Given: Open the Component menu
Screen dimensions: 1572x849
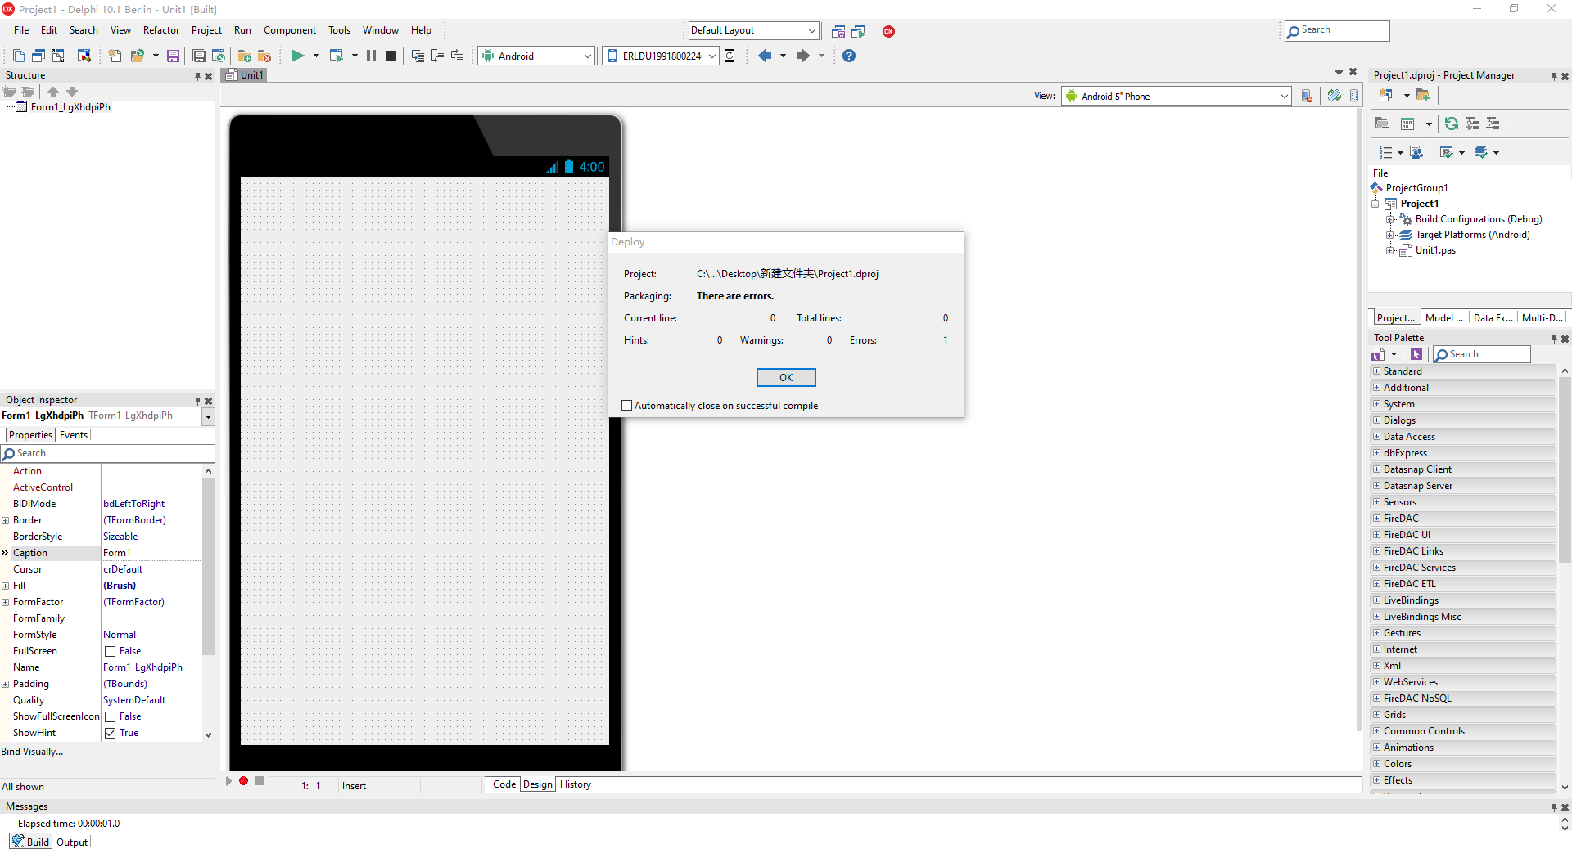Looking at the screenshot, I should click(x=289, y=30).
